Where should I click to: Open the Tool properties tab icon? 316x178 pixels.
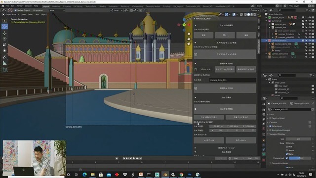pos(264,104)
